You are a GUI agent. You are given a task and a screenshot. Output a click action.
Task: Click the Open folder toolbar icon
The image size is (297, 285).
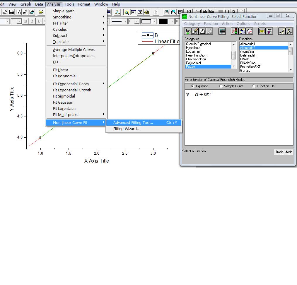pos(40,12)
